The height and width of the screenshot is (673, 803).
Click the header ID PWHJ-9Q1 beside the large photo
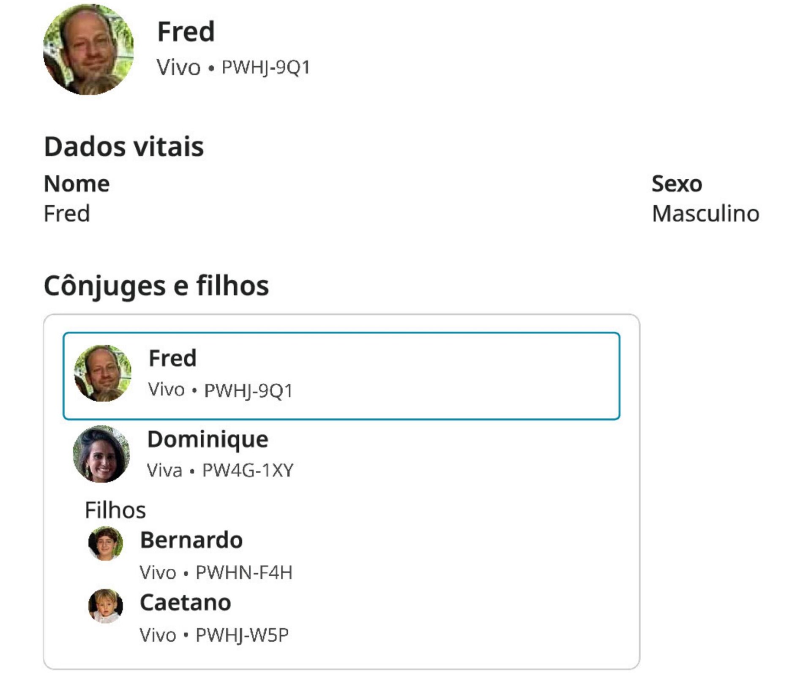click(266, 68)
